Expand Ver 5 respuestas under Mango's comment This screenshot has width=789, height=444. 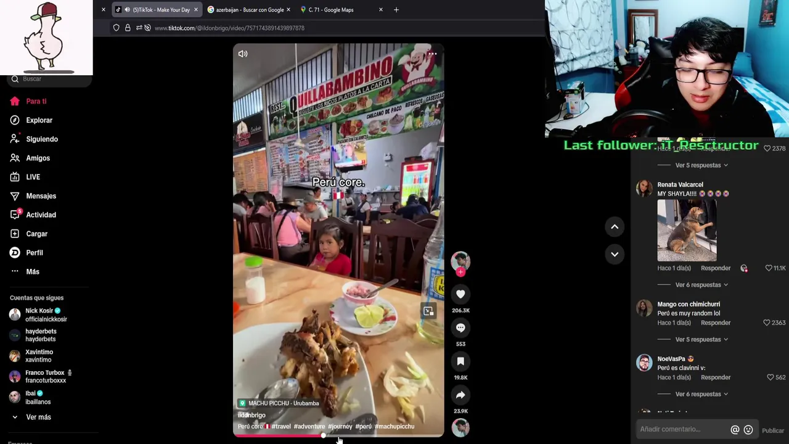tap(701, 340)
